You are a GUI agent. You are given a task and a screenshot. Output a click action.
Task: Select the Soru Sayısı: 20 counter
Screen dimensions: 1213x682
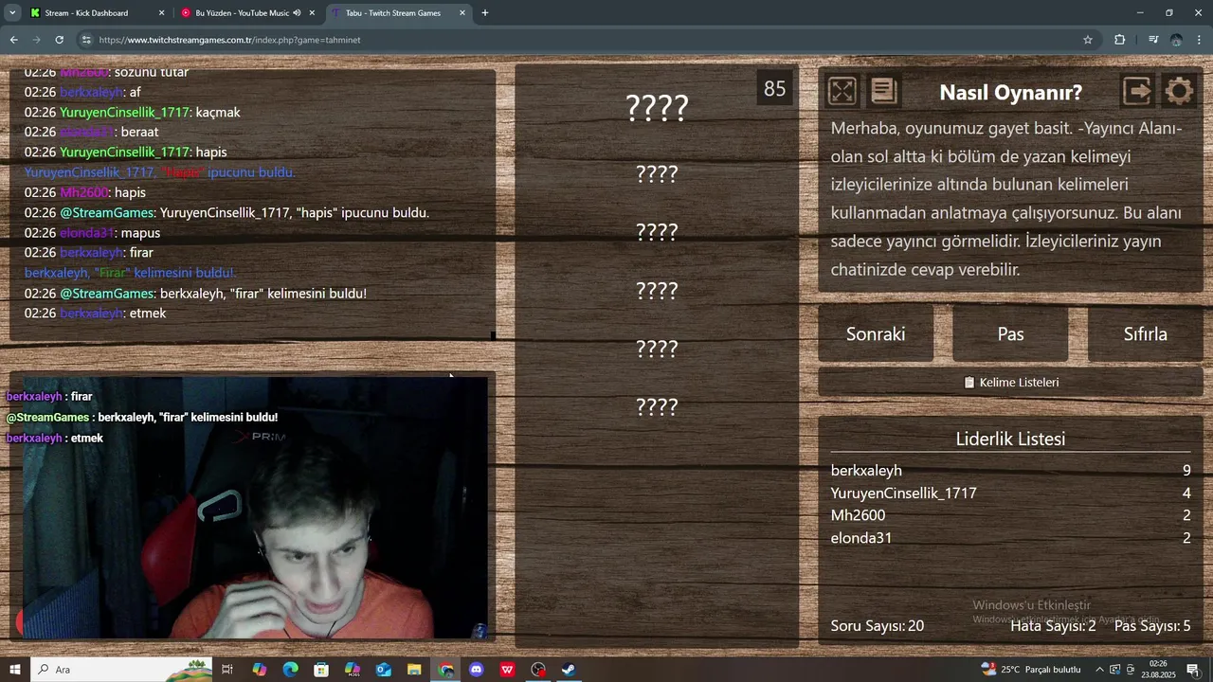878,626
